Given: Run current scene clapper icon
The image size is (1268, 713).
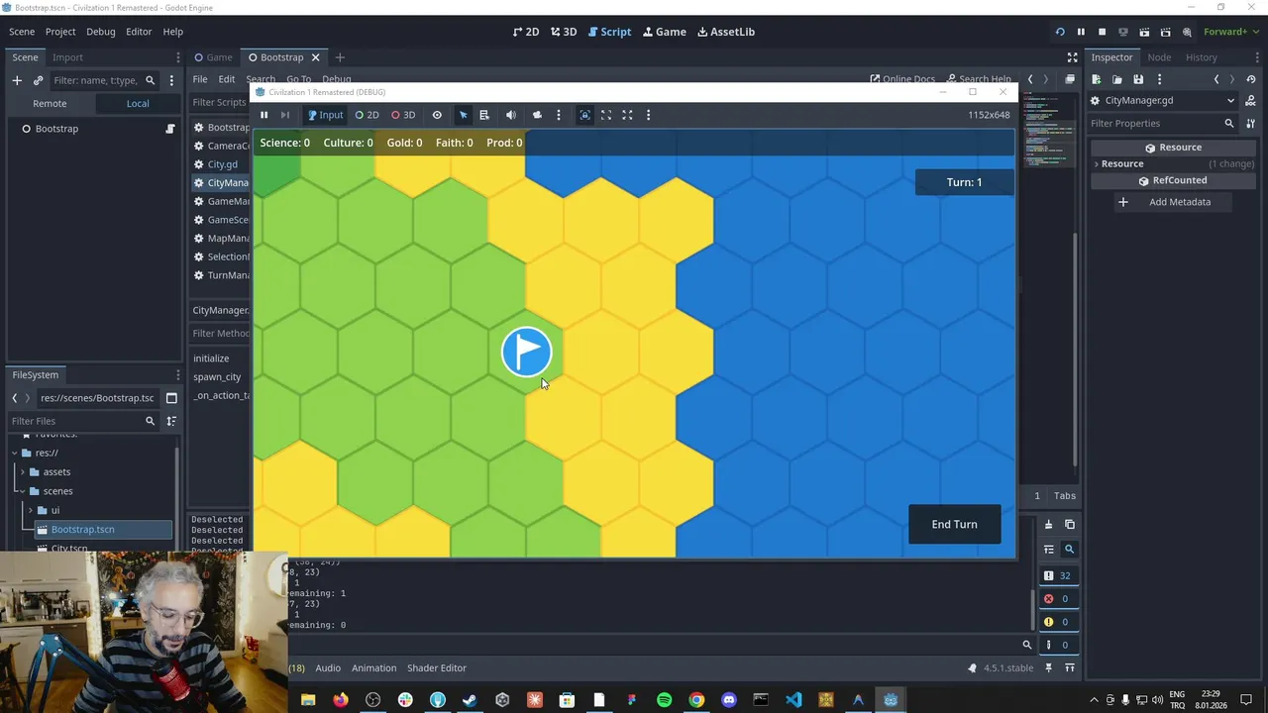Looking at the screenshot, I should 1144,32.
